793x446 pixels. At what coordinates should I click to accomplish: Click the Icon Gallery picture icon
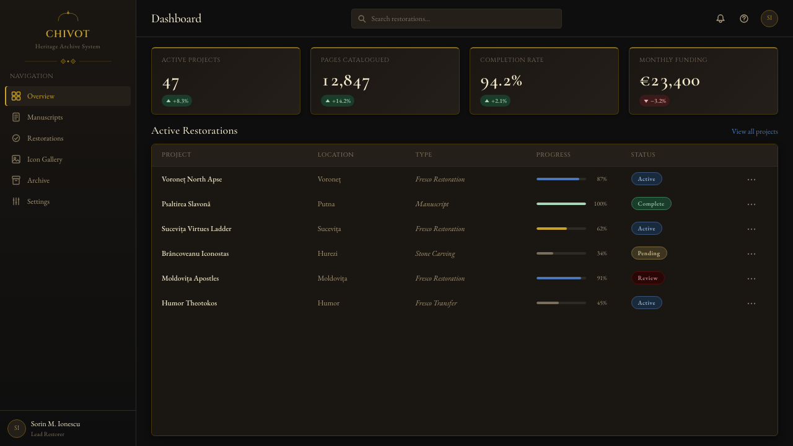click(x=16, y=159)
